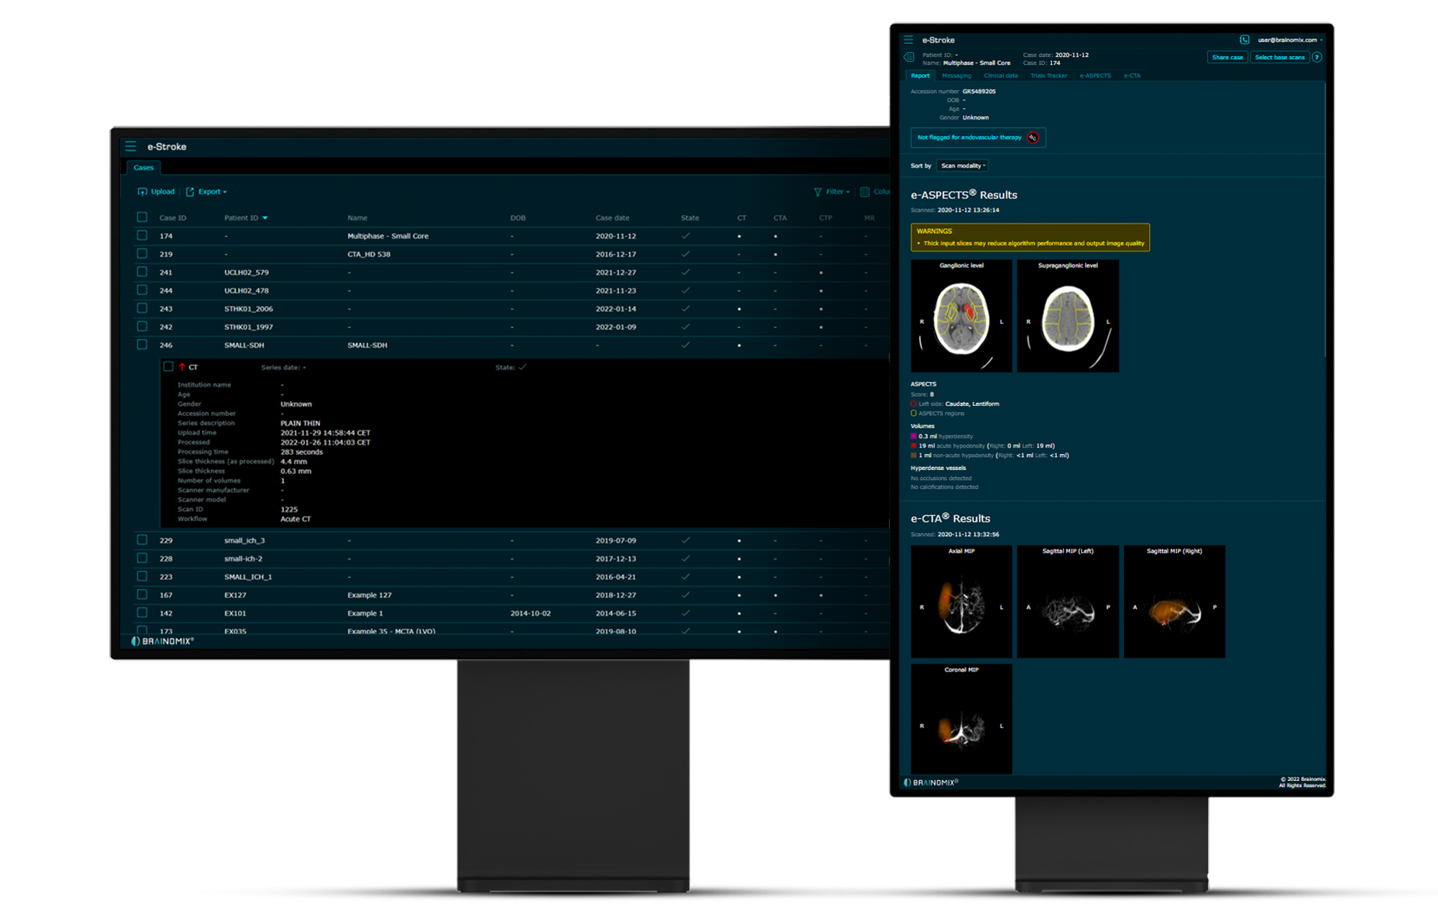Click the Example 127 name cell
The width and height of the screenshot is (1438, 924).
pyautogui.click(x=369, y=595)
